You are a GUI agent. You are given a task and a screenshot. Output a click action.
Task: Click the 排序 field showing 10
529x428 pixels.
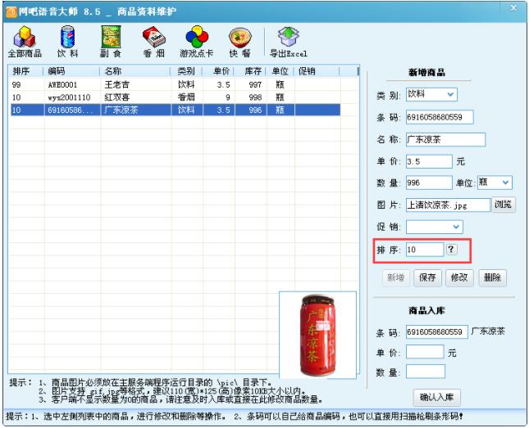425,250
